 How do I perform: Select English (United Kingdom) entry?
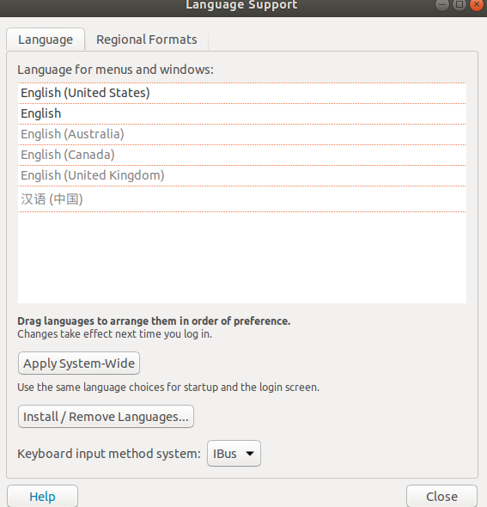241,176
